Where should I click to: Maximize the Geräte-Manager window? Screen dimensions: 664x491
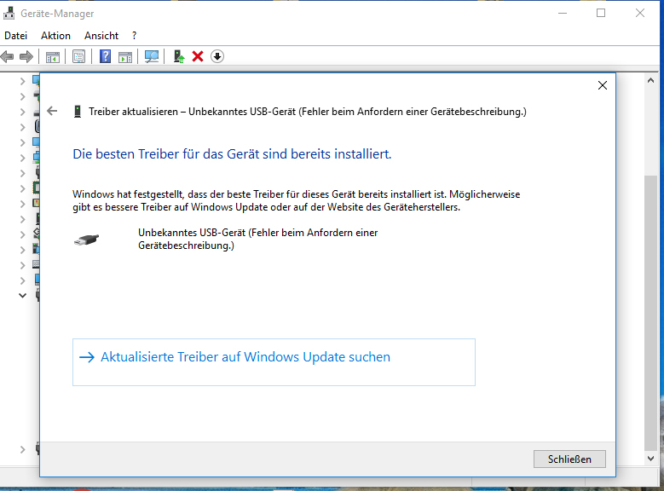(x=601, y=13)
